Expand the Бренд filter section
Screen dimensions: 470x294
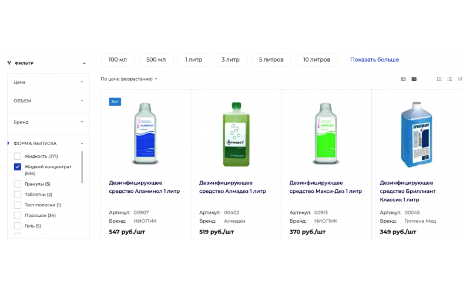click(48, 122)
